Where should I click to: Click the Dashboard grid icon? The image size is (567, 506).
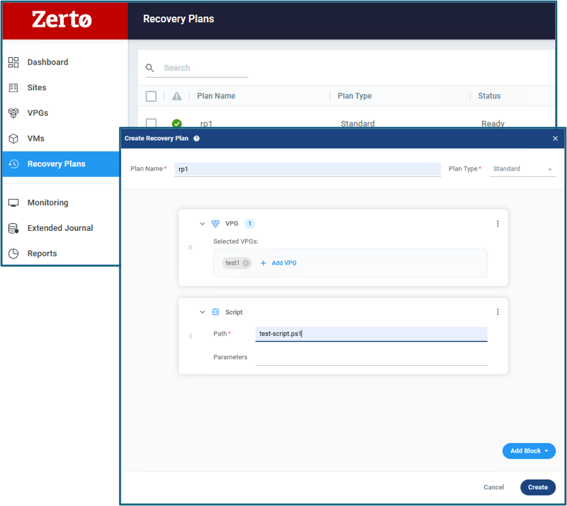(13, 62)
